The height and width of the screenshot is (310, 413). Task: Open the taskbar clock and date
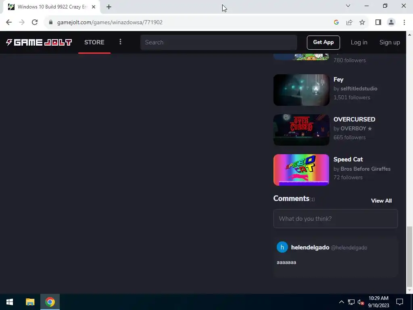point(378,302)
